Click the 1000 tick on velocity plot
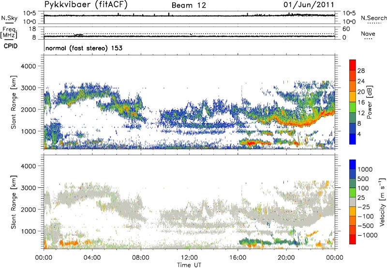 (x=29, y=231)
